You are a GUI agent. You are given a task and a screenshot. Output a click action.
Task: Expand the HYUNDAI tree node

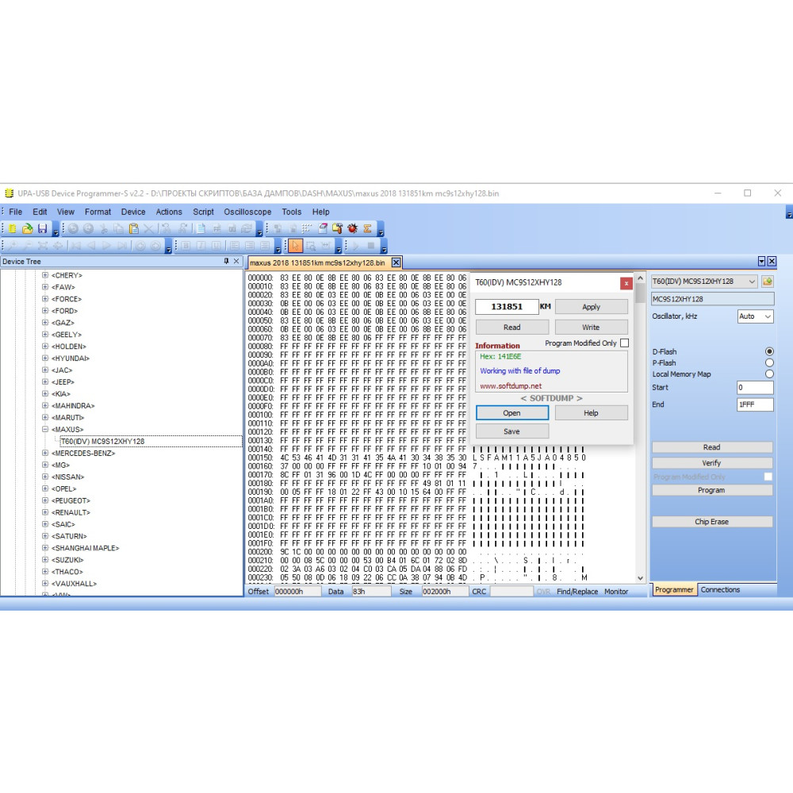[x=45, y=358]
